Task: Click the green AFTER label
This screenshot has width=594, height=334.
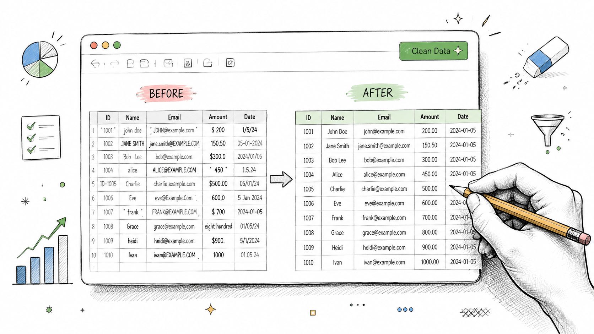Action: [377, 93]
